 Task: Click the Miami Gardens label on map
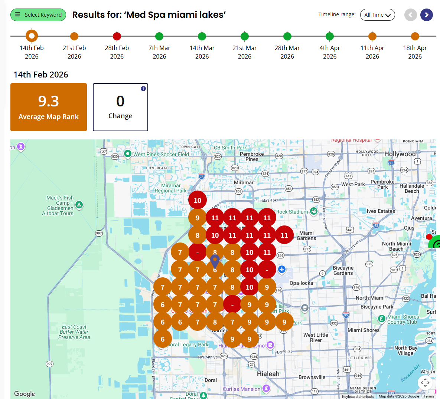coord(306,235)
